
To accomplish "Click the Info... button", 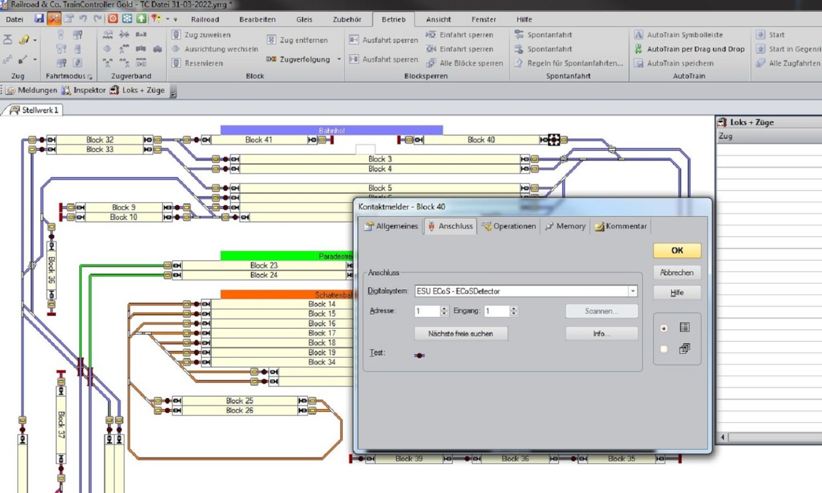I will point(602,334).
